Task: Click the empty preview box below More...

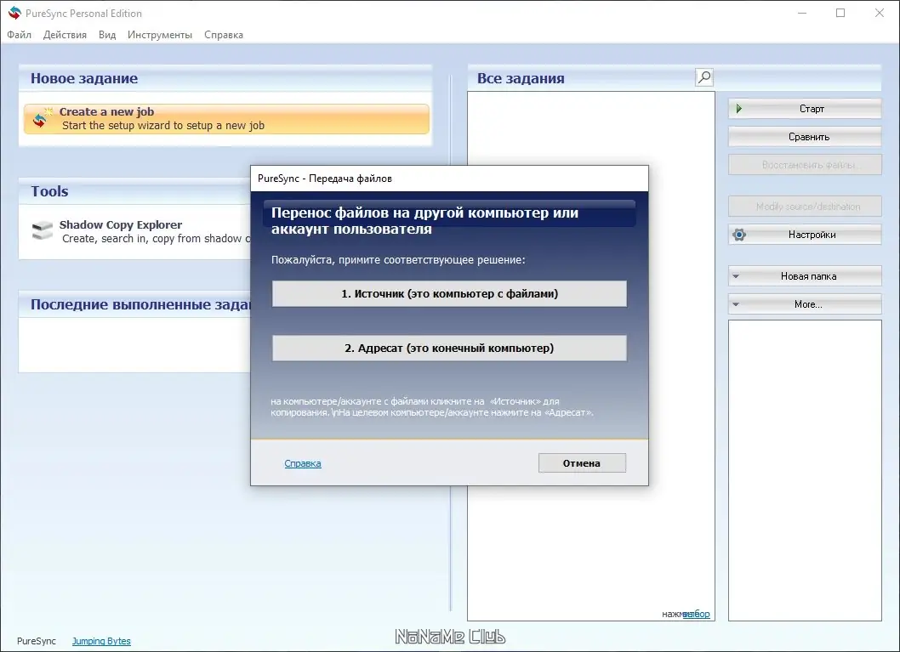Action: click(x=805, y=470)
